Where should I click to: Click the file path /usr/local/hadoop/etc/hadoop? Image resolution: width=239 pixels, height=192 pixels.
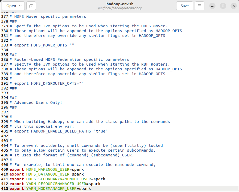(120, 8)
